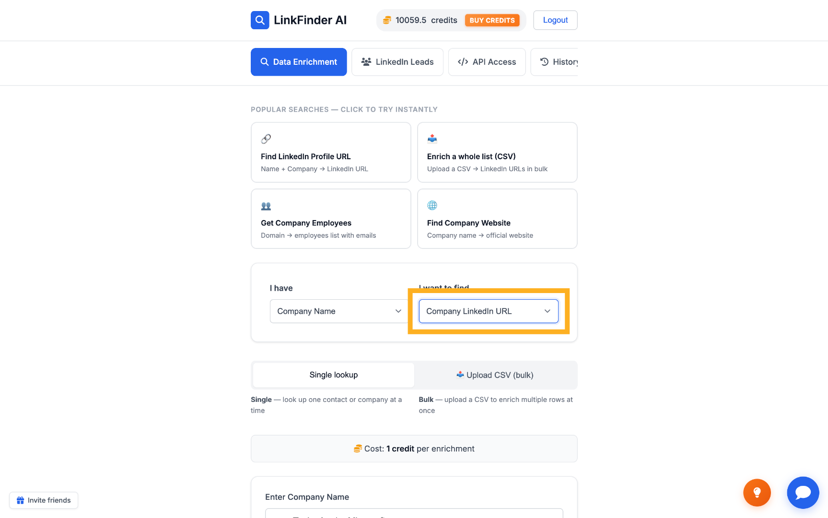Open the Company LinkedIn URL dropdown

(489, 311)
